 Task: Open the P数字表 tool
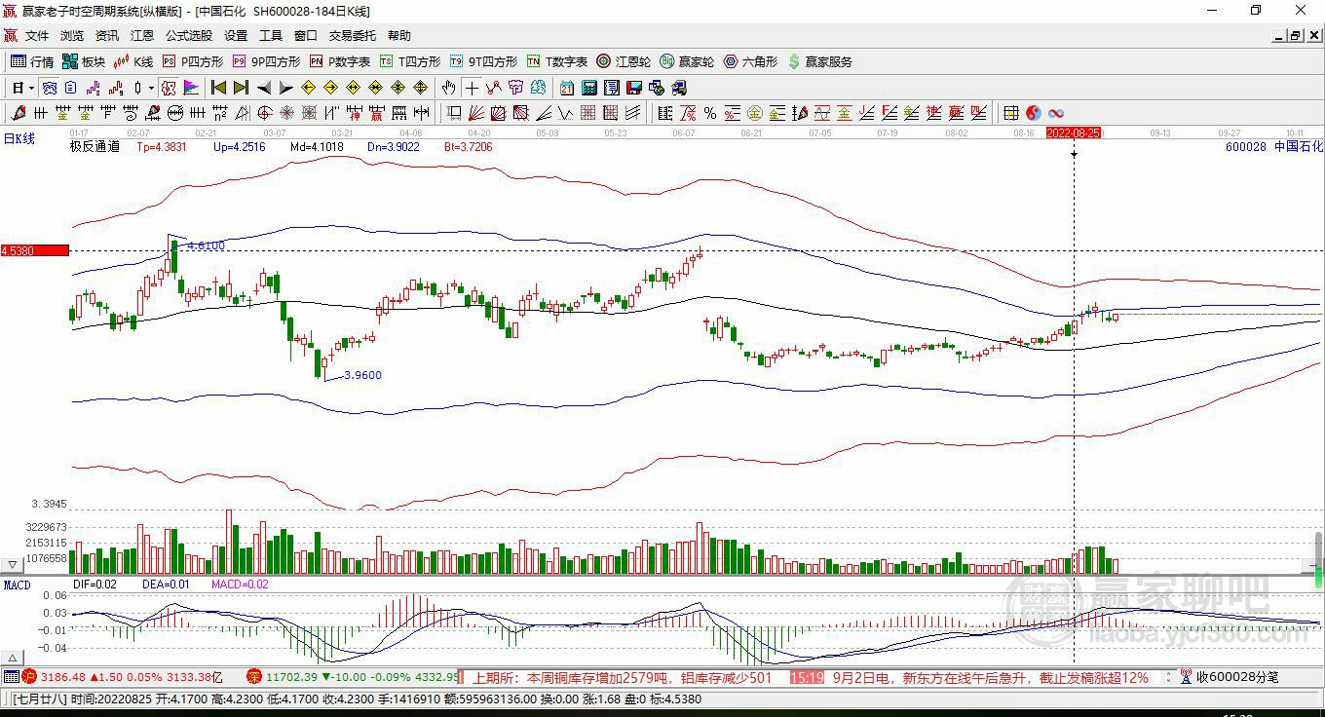point(339,61)
